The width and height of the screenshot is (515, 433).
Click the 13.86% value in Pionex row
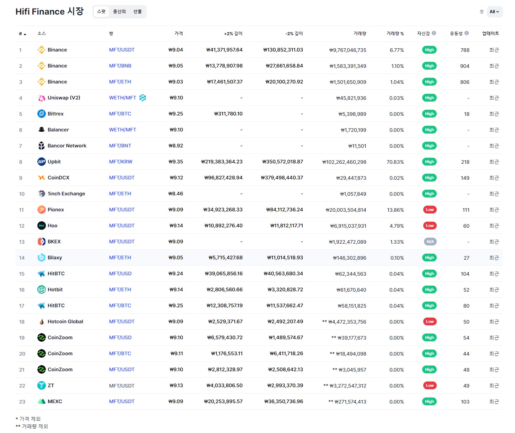click(395, 210)
